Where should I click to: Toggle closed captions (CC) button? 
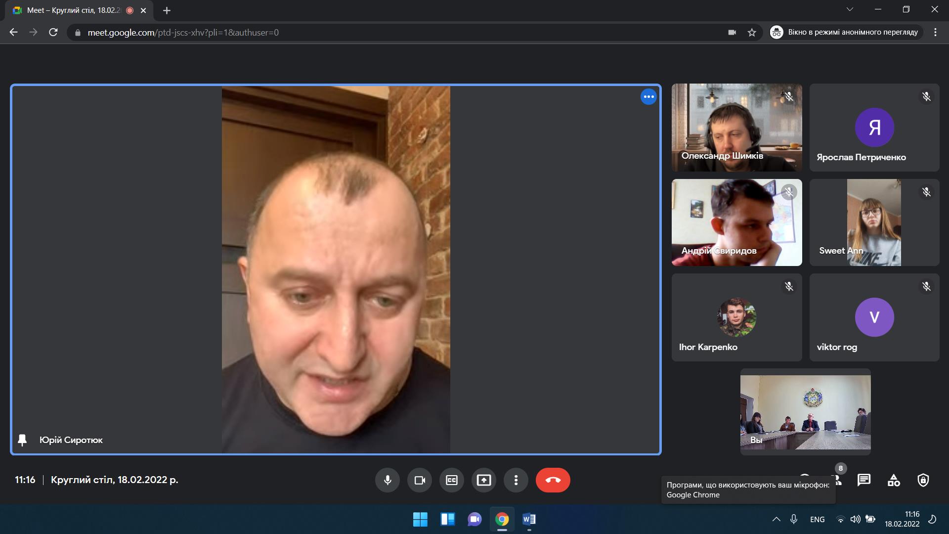[x=452, y=480]
